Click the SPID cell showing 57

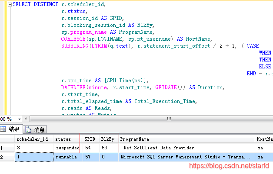91,157
